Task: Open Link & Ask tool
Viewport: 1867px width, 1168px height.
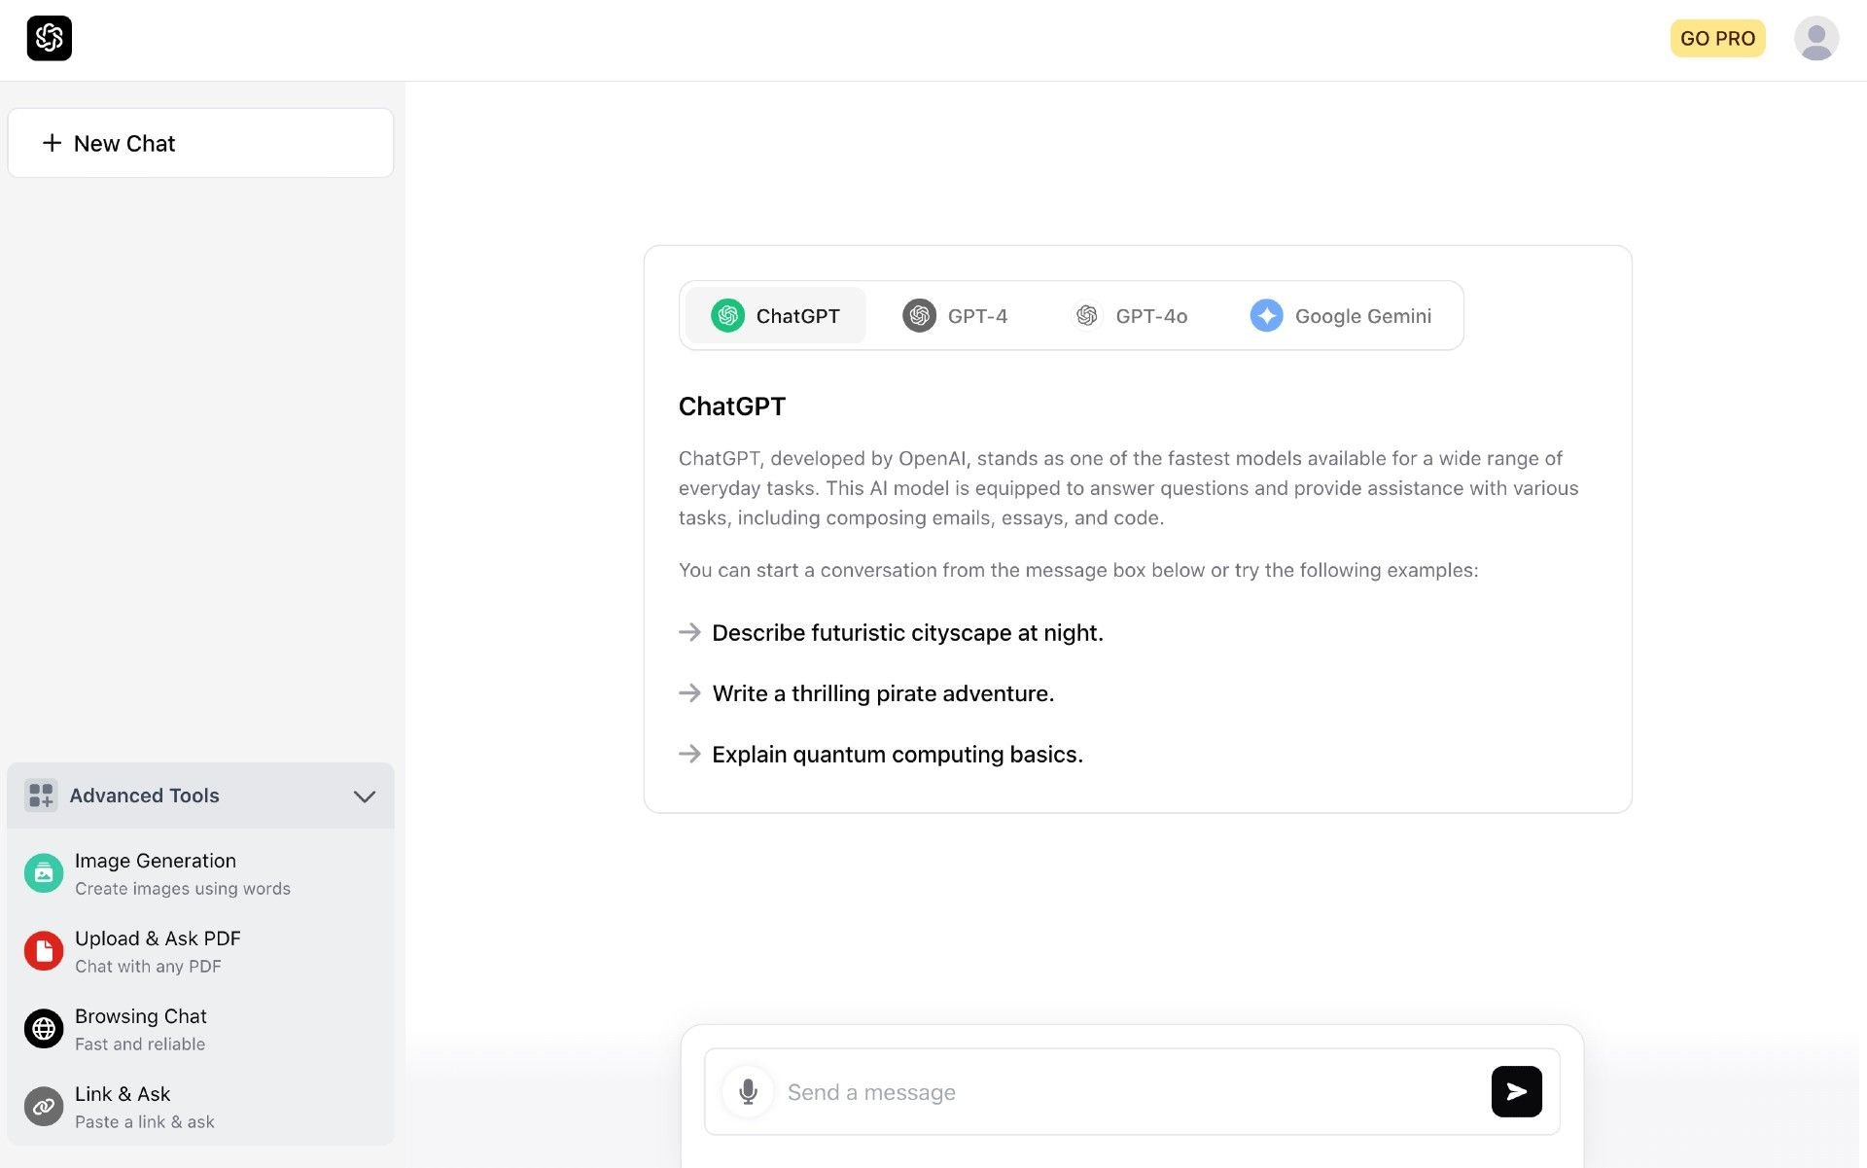Action: point(200,1106)
